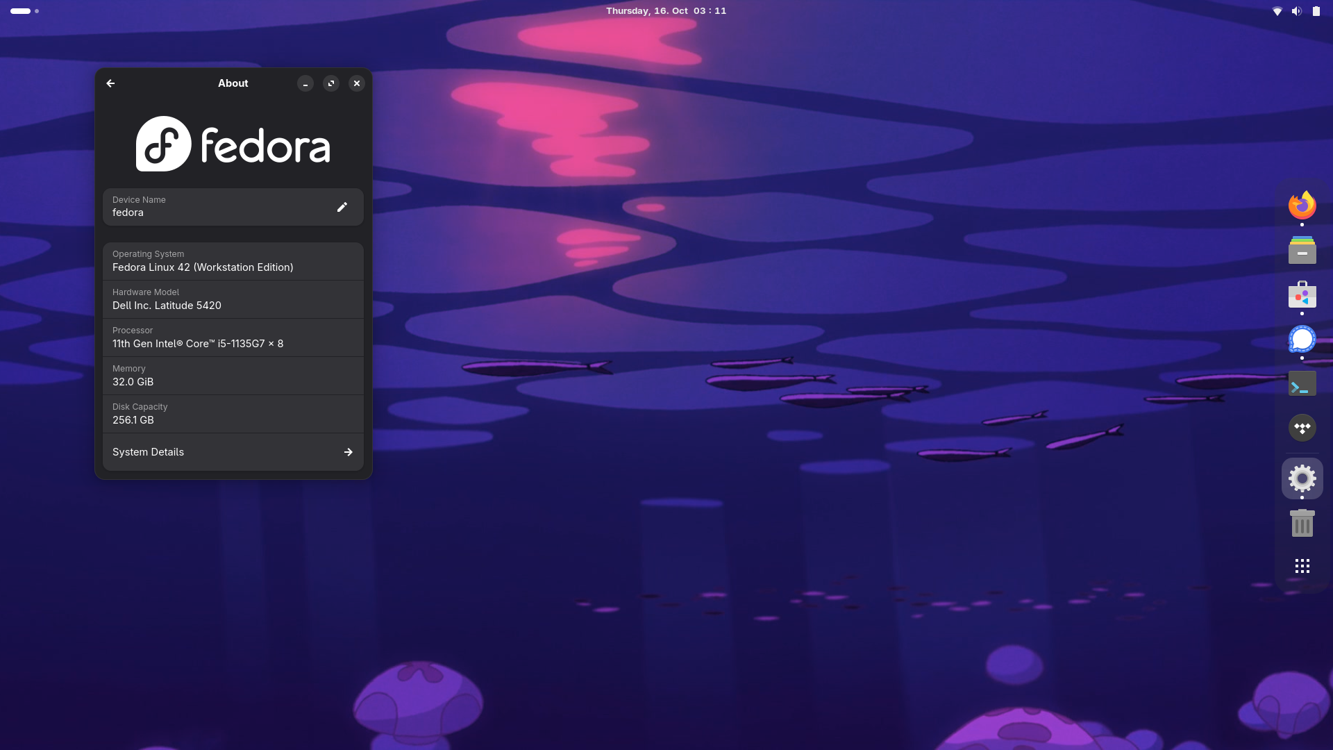Launch Firefox from the dock
1333x750 pixels.
pos(1302,206)
